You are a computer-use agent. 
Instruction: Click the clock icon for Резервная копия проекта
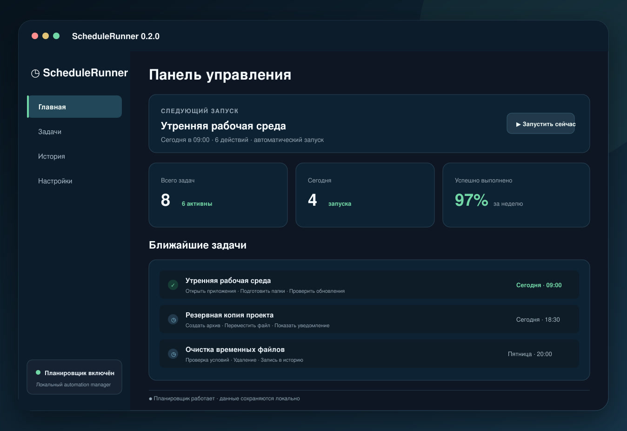tap(173, 319)
